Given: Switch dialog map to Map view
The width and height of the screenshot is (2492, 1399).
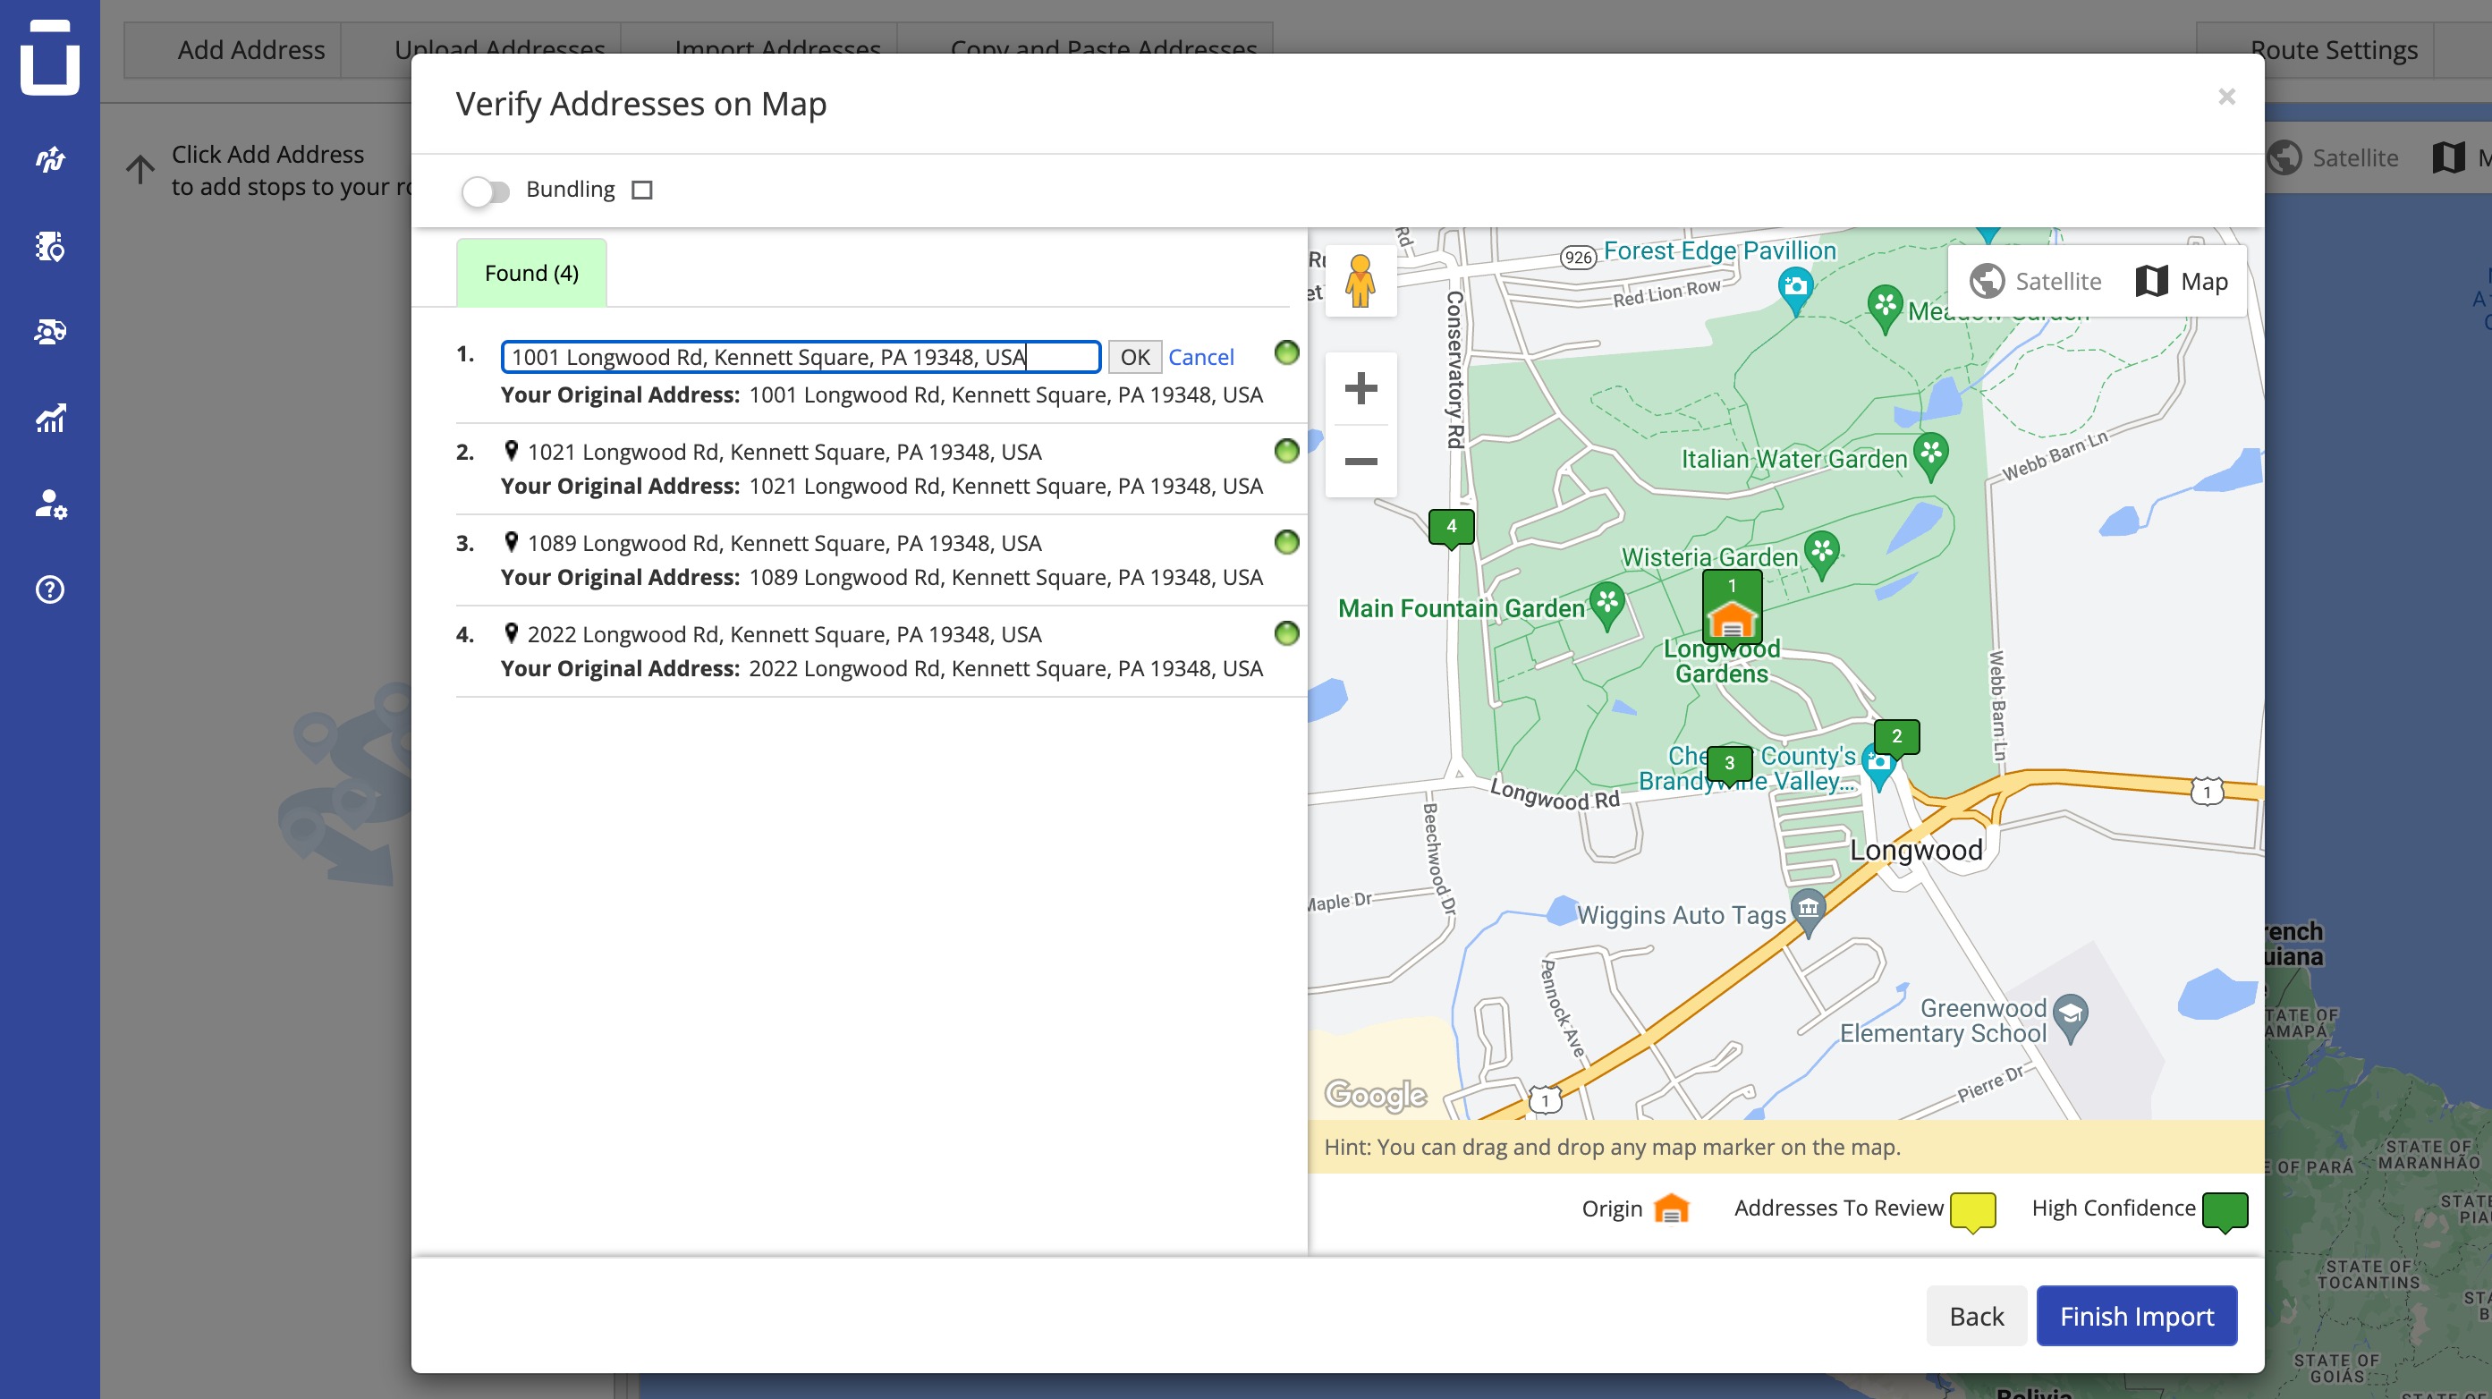Looking at the screenshot, I should point(2182,282).
